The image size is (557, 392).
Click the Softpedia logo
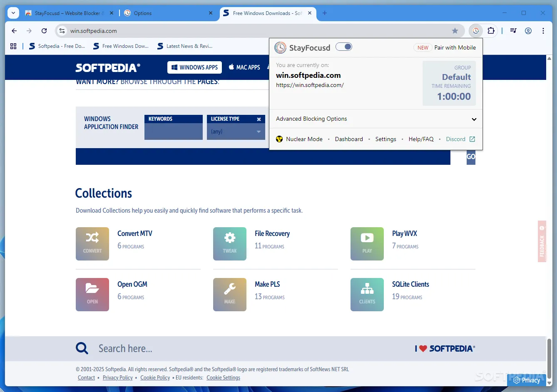pos(108,67)
